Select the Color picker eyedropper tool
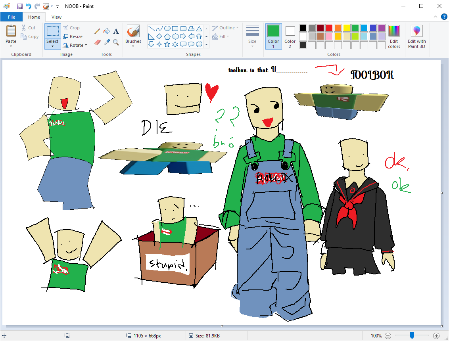 [107, 42]
